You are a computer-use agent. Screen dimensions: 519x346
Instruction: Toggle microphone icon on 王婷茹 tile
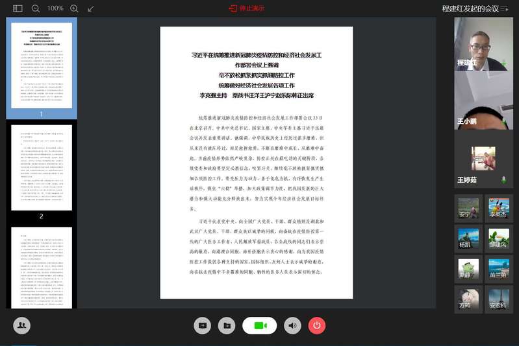tap(503, 179)
